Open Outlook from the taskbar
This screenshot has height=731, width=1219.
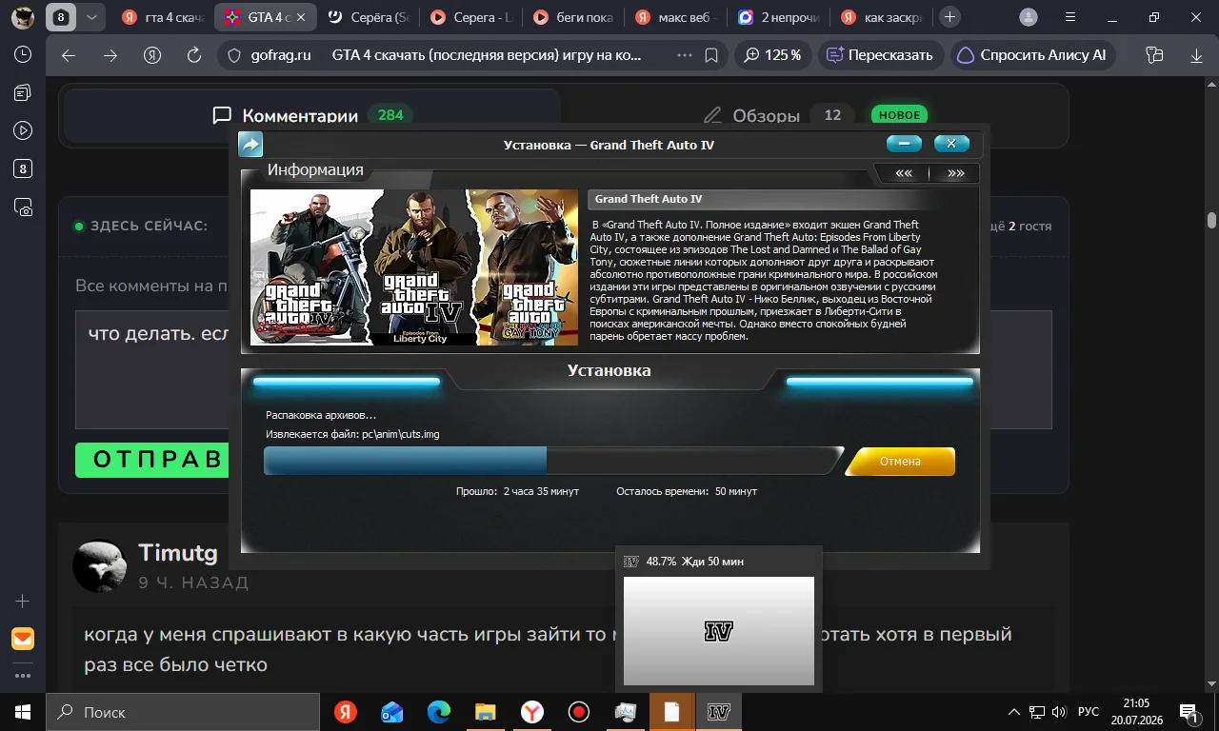point(392,712)
